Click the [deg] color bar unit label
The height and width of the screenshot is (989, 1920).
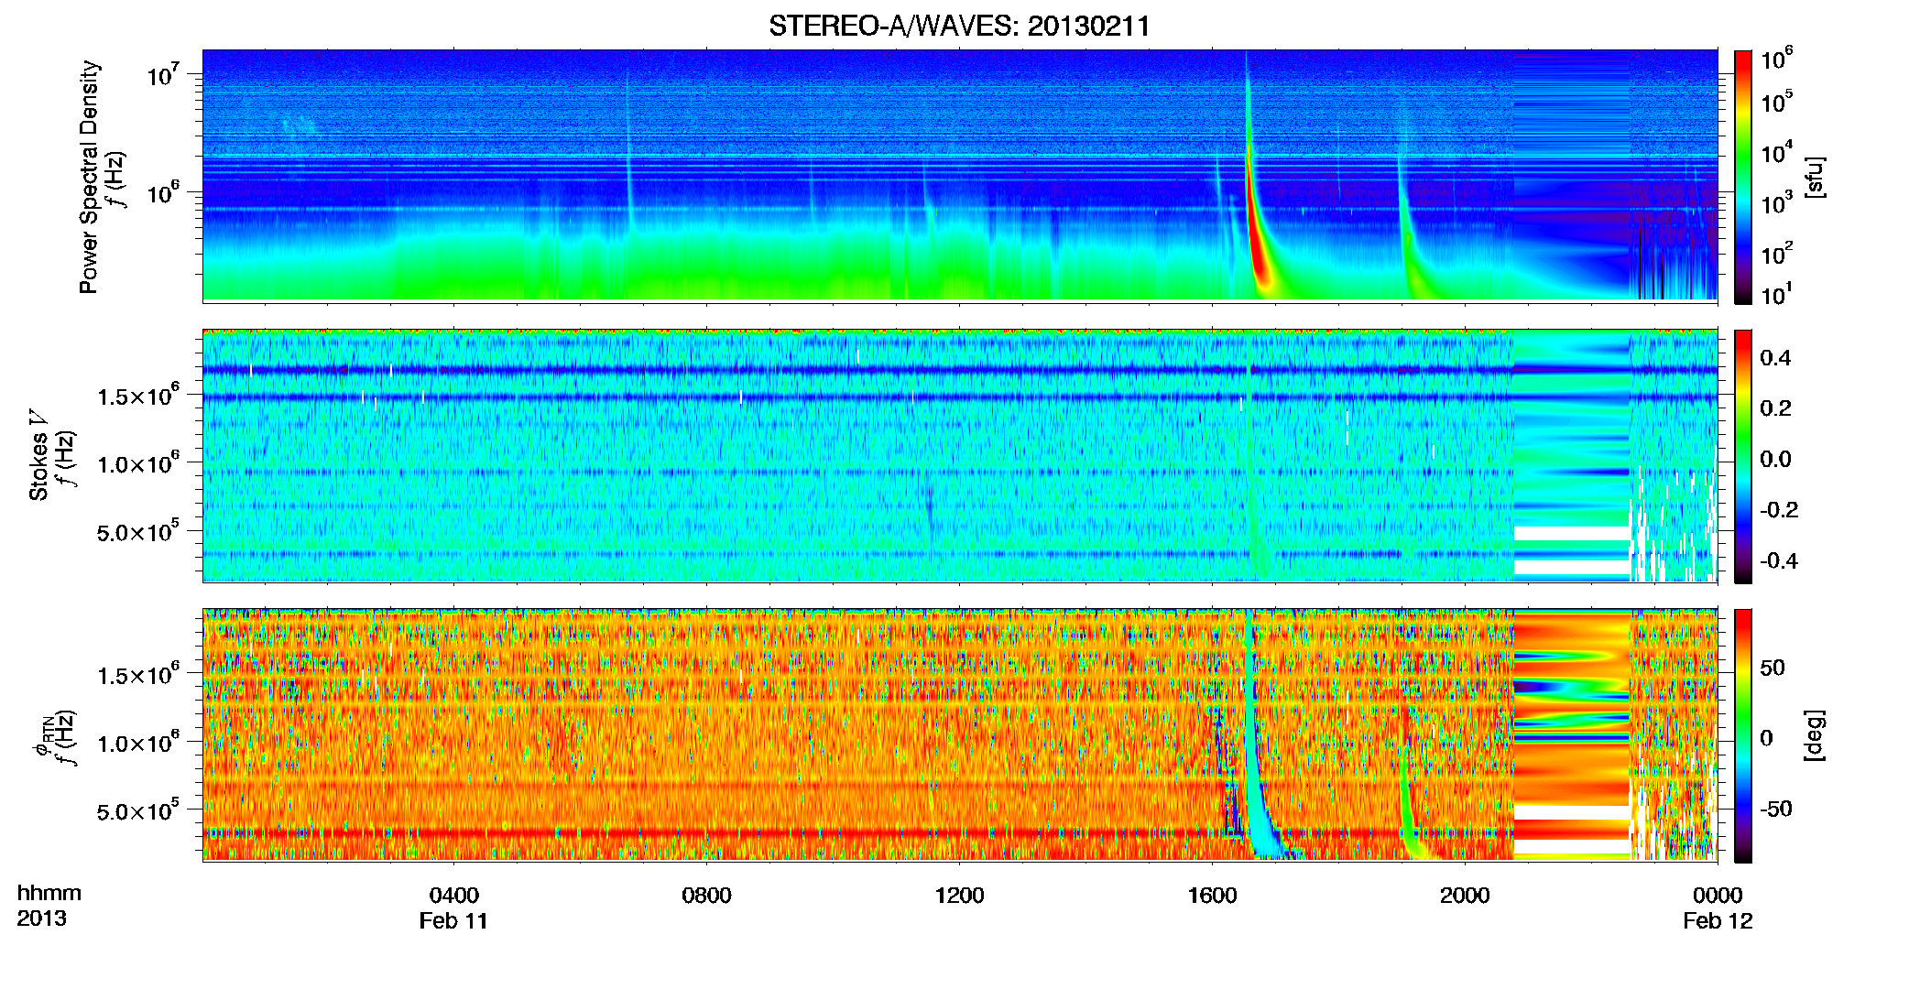point(1815,735)
